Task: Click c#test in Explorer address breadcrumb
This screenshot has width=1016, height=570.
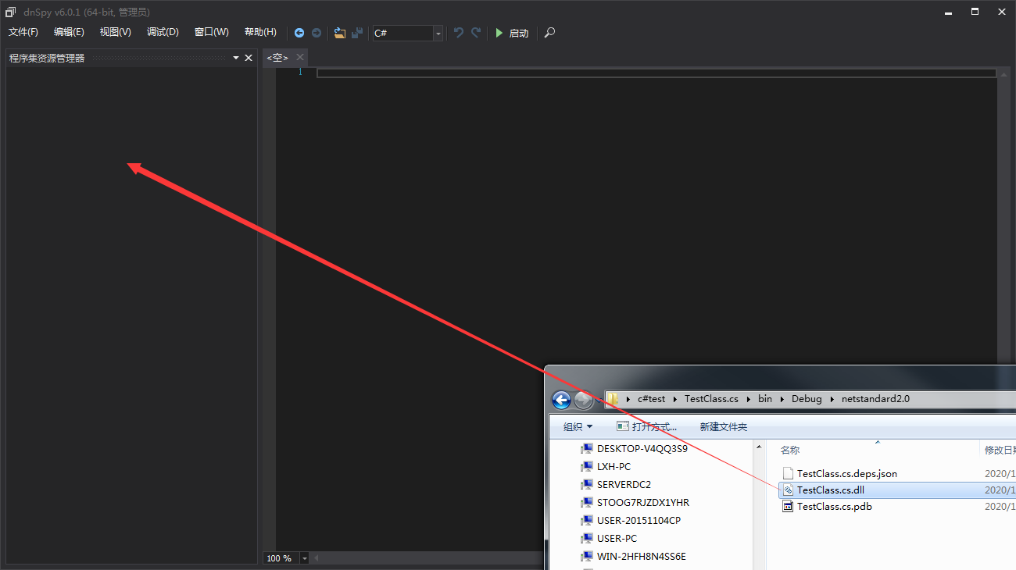Action: (x=651, y=399)
